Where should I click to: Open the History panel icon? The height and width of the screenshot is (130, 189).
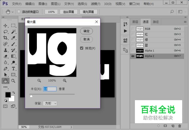pos(125,24)
